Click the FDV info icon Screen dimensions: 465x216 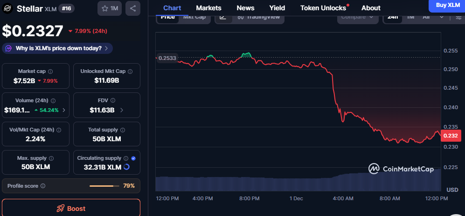point(113,100)
